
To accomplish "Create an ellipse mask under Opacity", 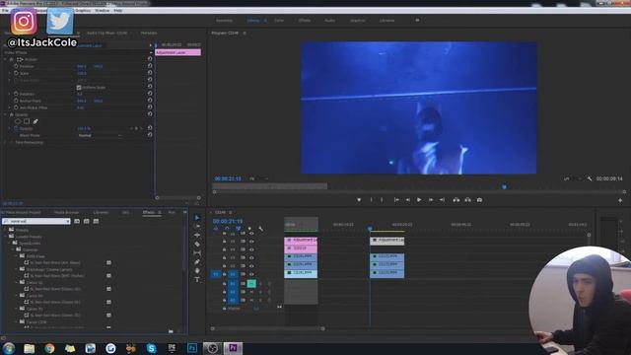I will coord(18,121).
